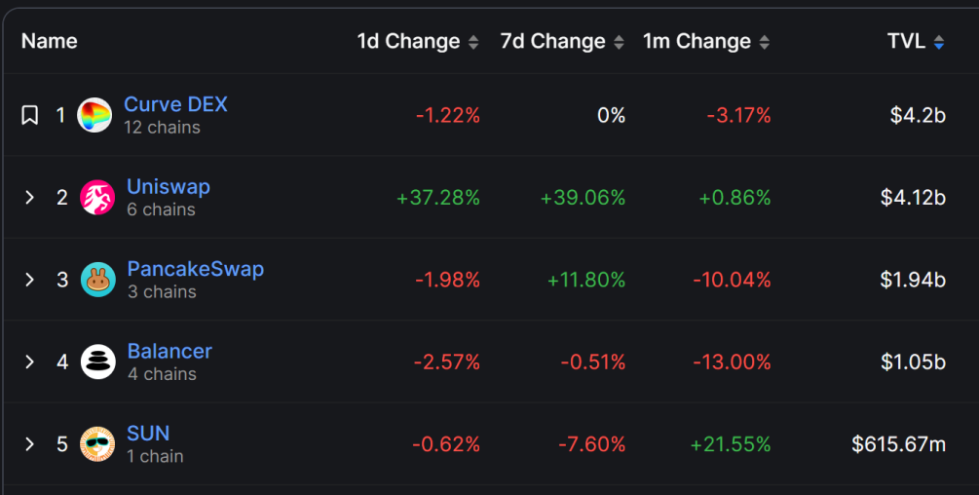Sort by 1d Change column arrows
This screenshot has height=495, width=979.
473,42
